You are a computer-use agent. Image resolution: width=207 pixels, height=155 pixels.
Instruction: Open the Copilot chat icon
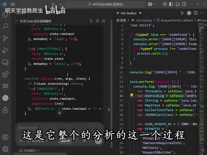click(150, 4)
